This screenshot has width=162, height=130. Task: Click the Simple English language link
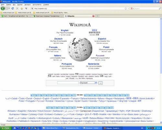[x=76, y=121]
